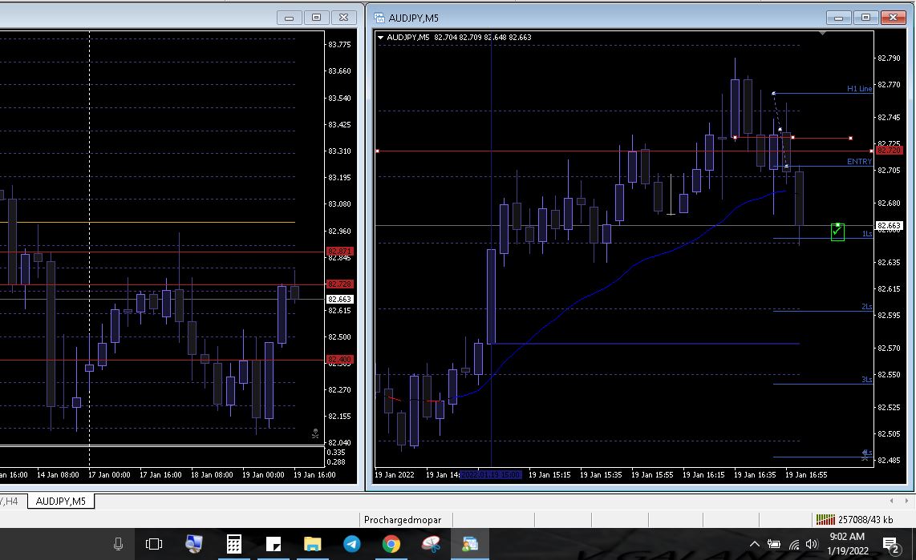The image size is (916, 560).
Task: Show hidden system tray icons
Action: (754, 545)
